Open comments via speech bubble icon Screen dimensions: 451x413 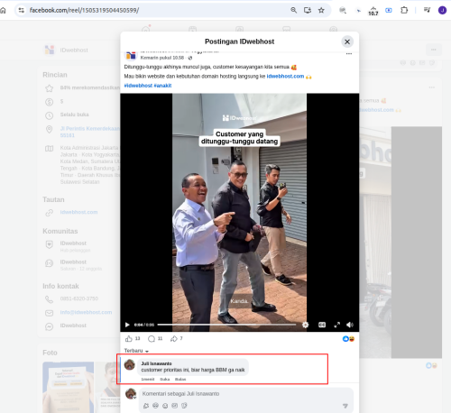pyautogui.click(x=152, y=339)
